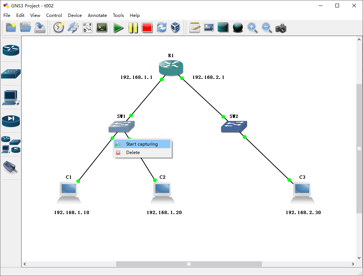
Task: Insert a picture icon
Action: click(209, 28)
